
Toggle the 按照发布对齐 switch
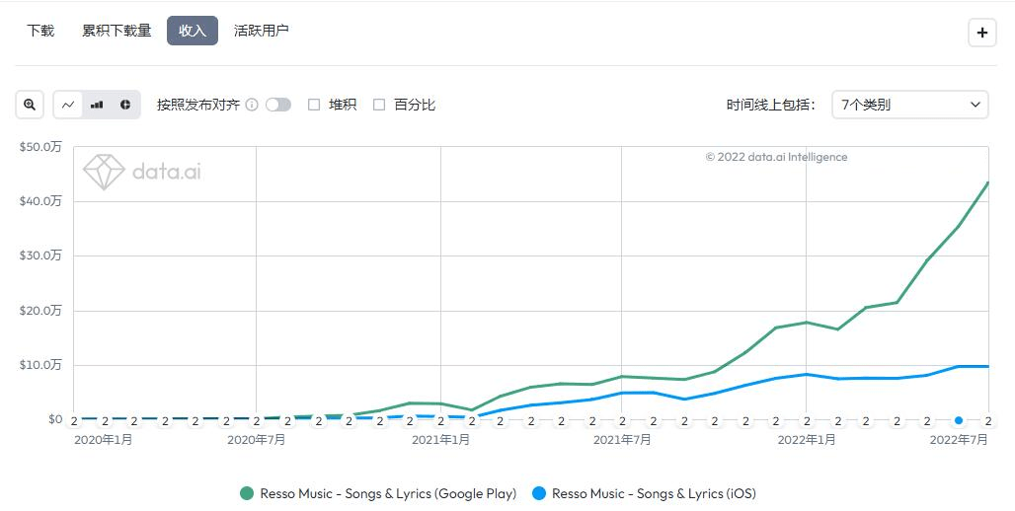click(278, 105)
